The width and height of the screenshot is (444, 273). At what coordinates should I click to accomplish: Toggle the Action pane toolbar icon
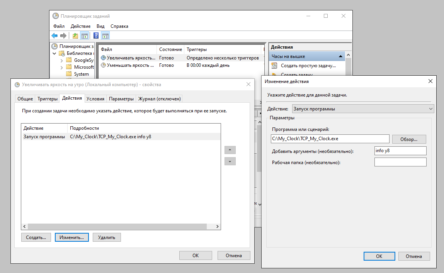(105, 36)
